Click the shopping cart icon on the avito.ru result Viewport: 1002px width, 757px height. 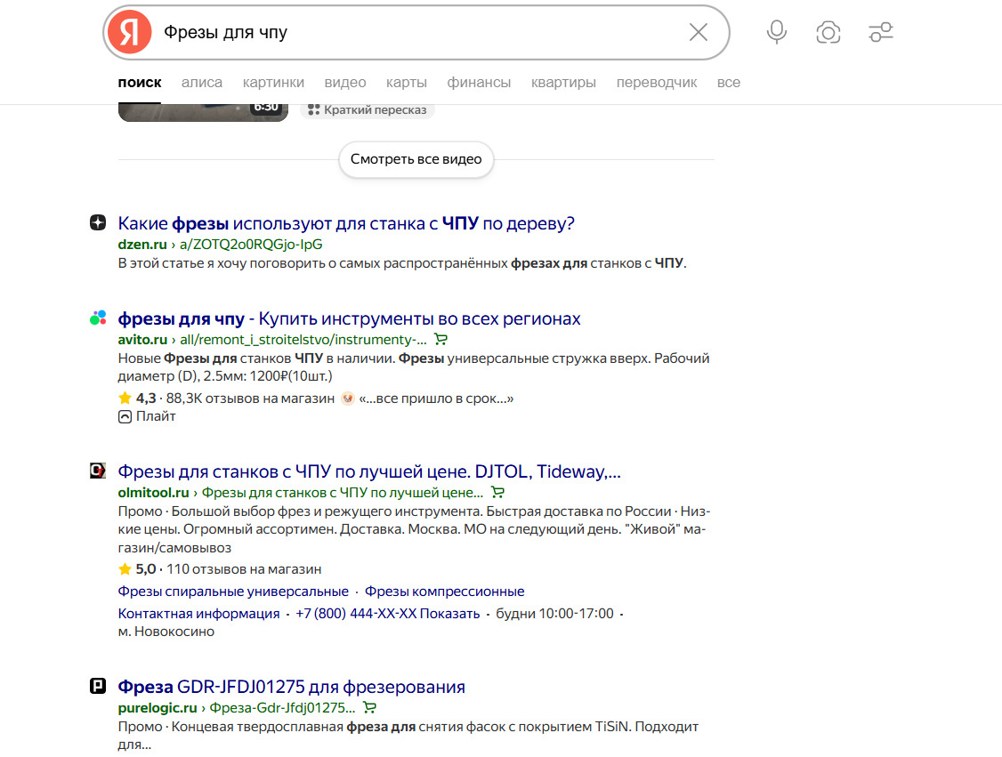440,339
